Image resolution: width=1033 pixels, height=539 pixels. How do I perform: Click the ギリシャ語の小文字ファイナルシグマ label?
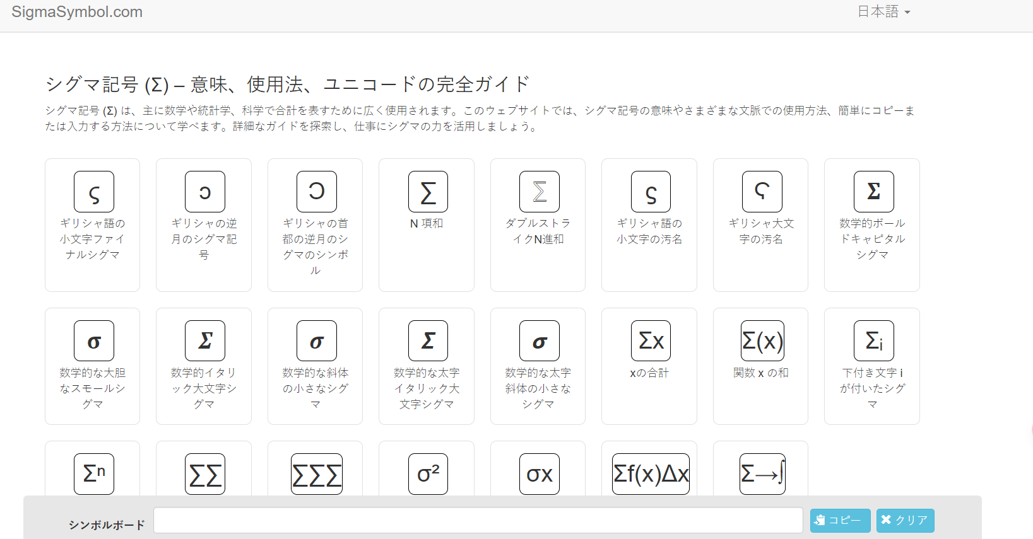click(x=93, y=239)
